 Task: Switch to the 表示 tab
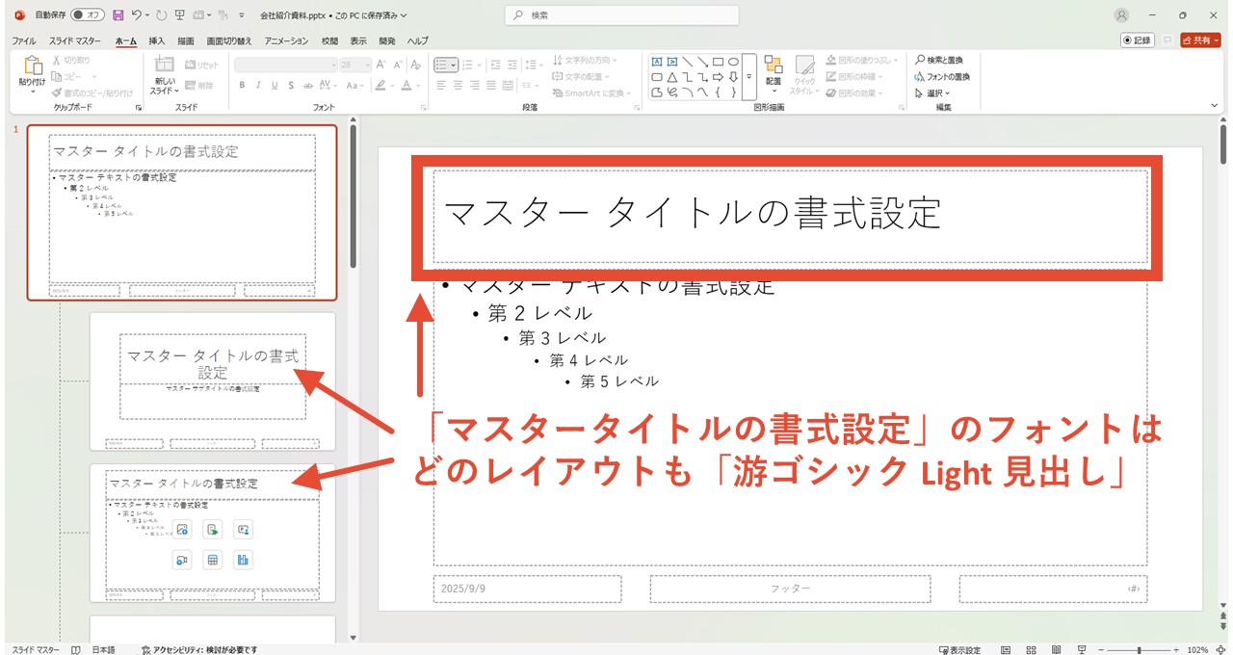click(358, 41)
